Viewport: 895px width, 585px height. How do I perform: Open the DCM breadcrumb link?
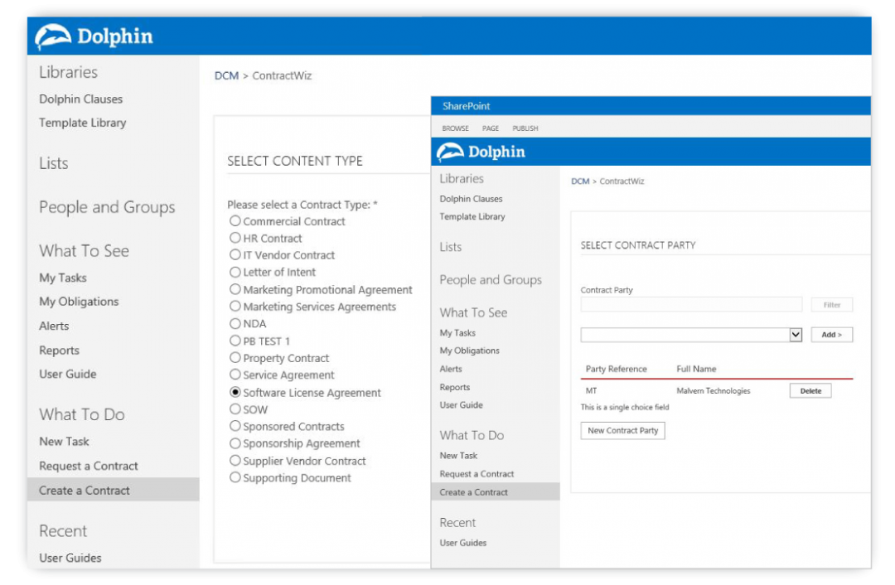click(226, 75)
